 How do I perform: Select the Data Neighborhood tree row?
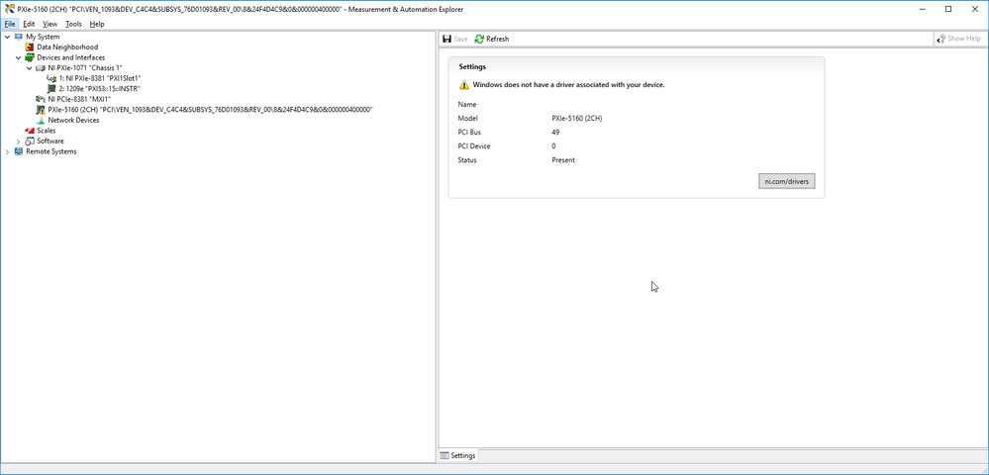(67, 47)
